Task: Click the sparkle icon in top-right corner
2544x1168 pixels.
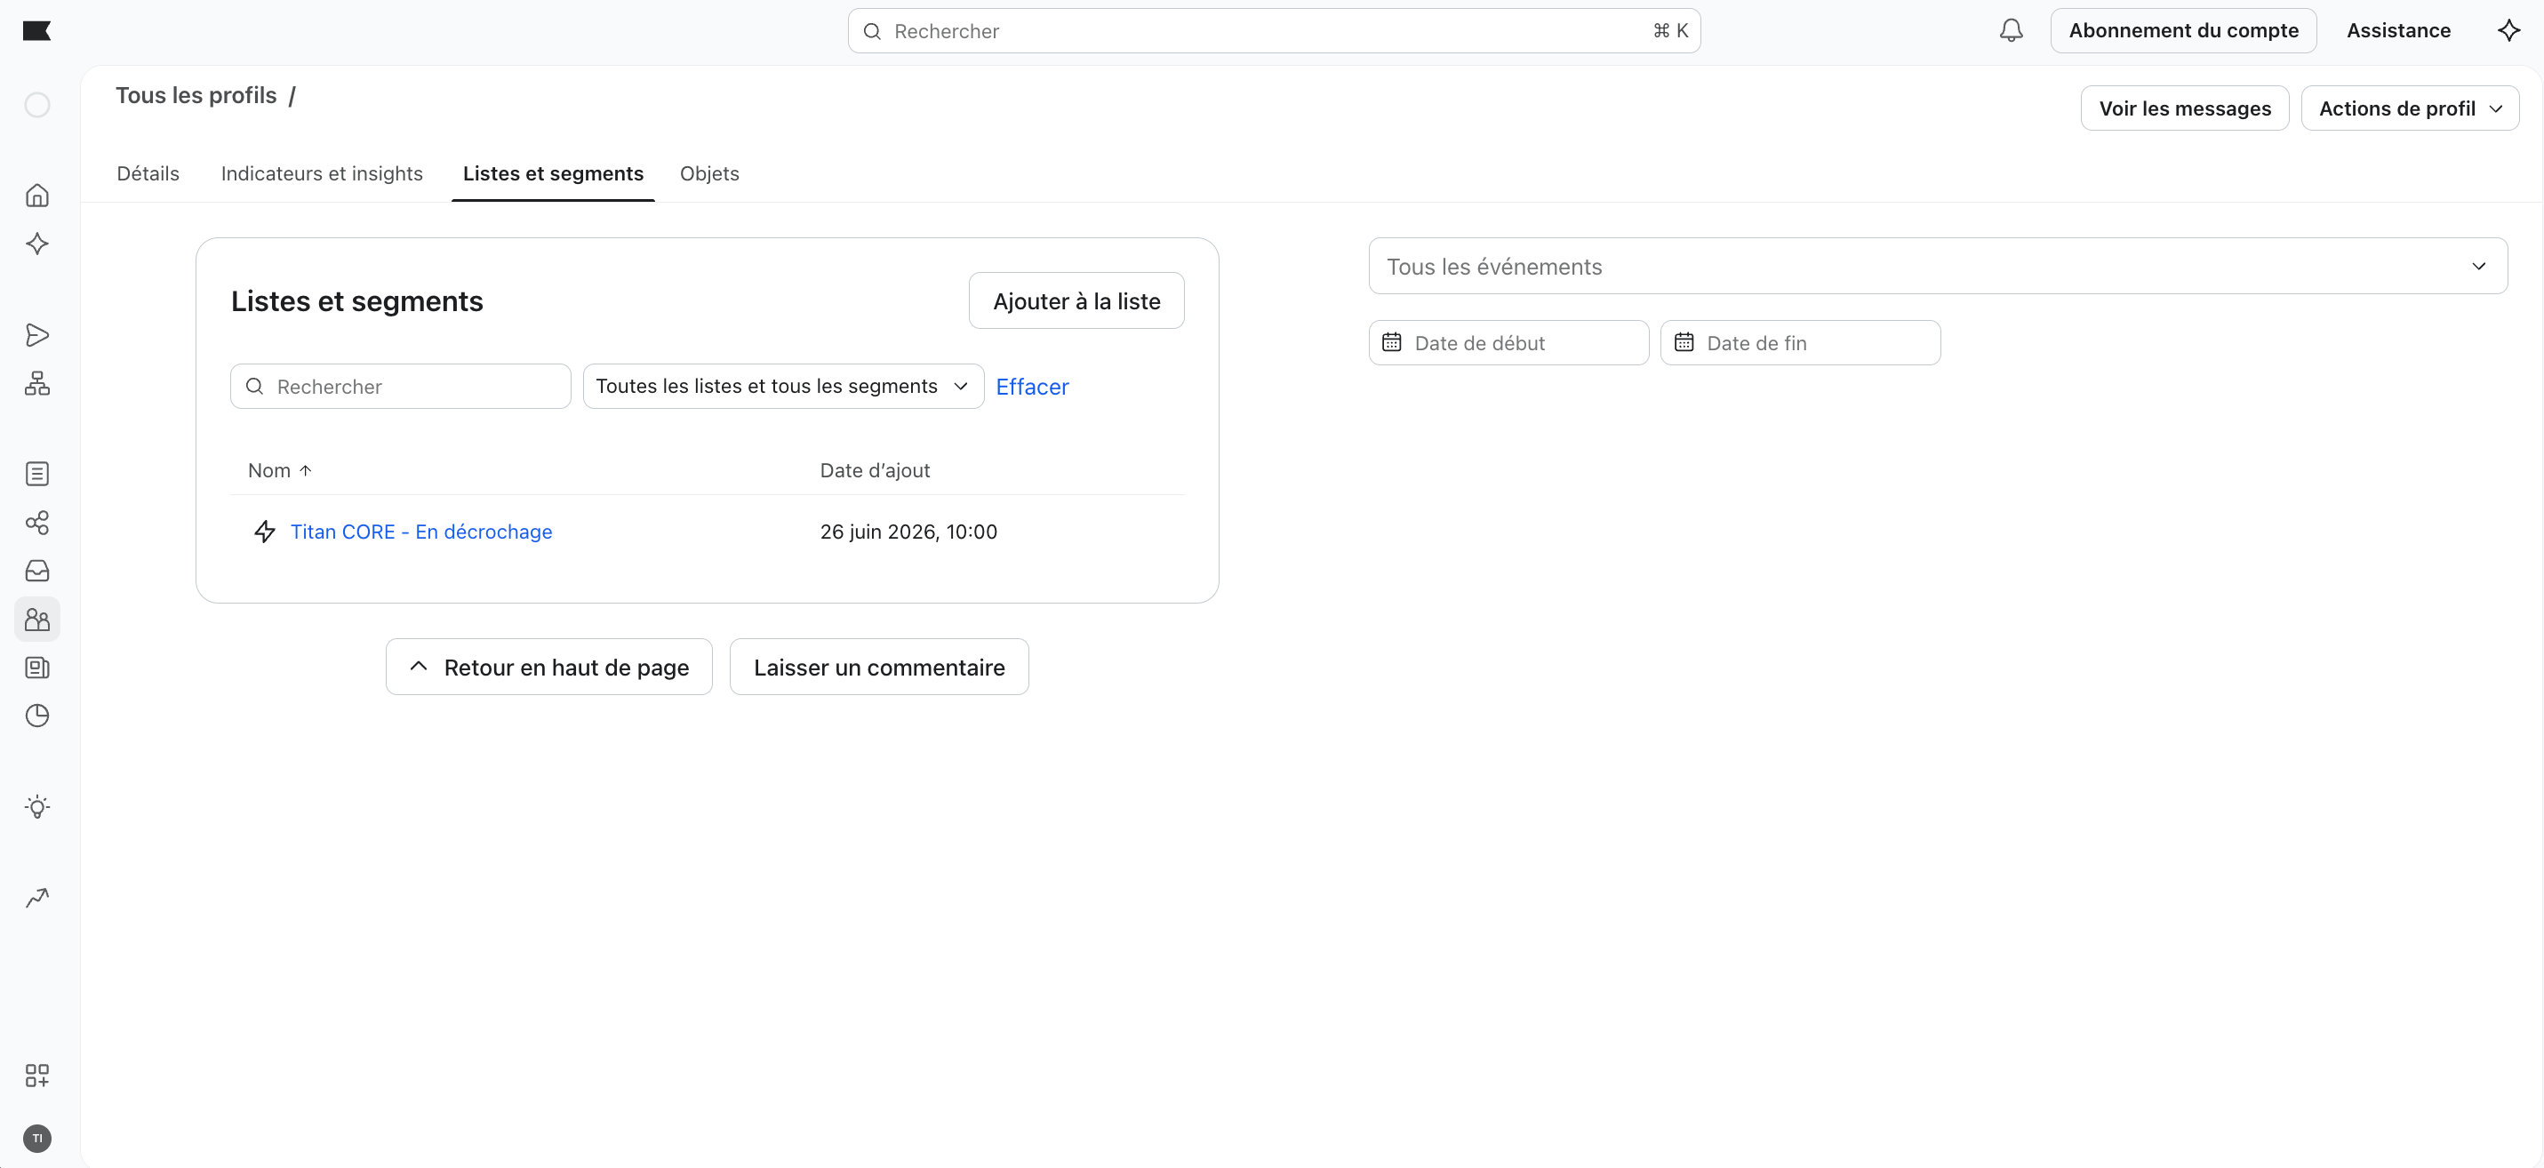Action: 2508,30
